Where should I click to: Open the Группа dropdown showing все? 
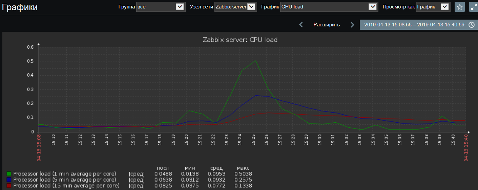click(161, 7)
